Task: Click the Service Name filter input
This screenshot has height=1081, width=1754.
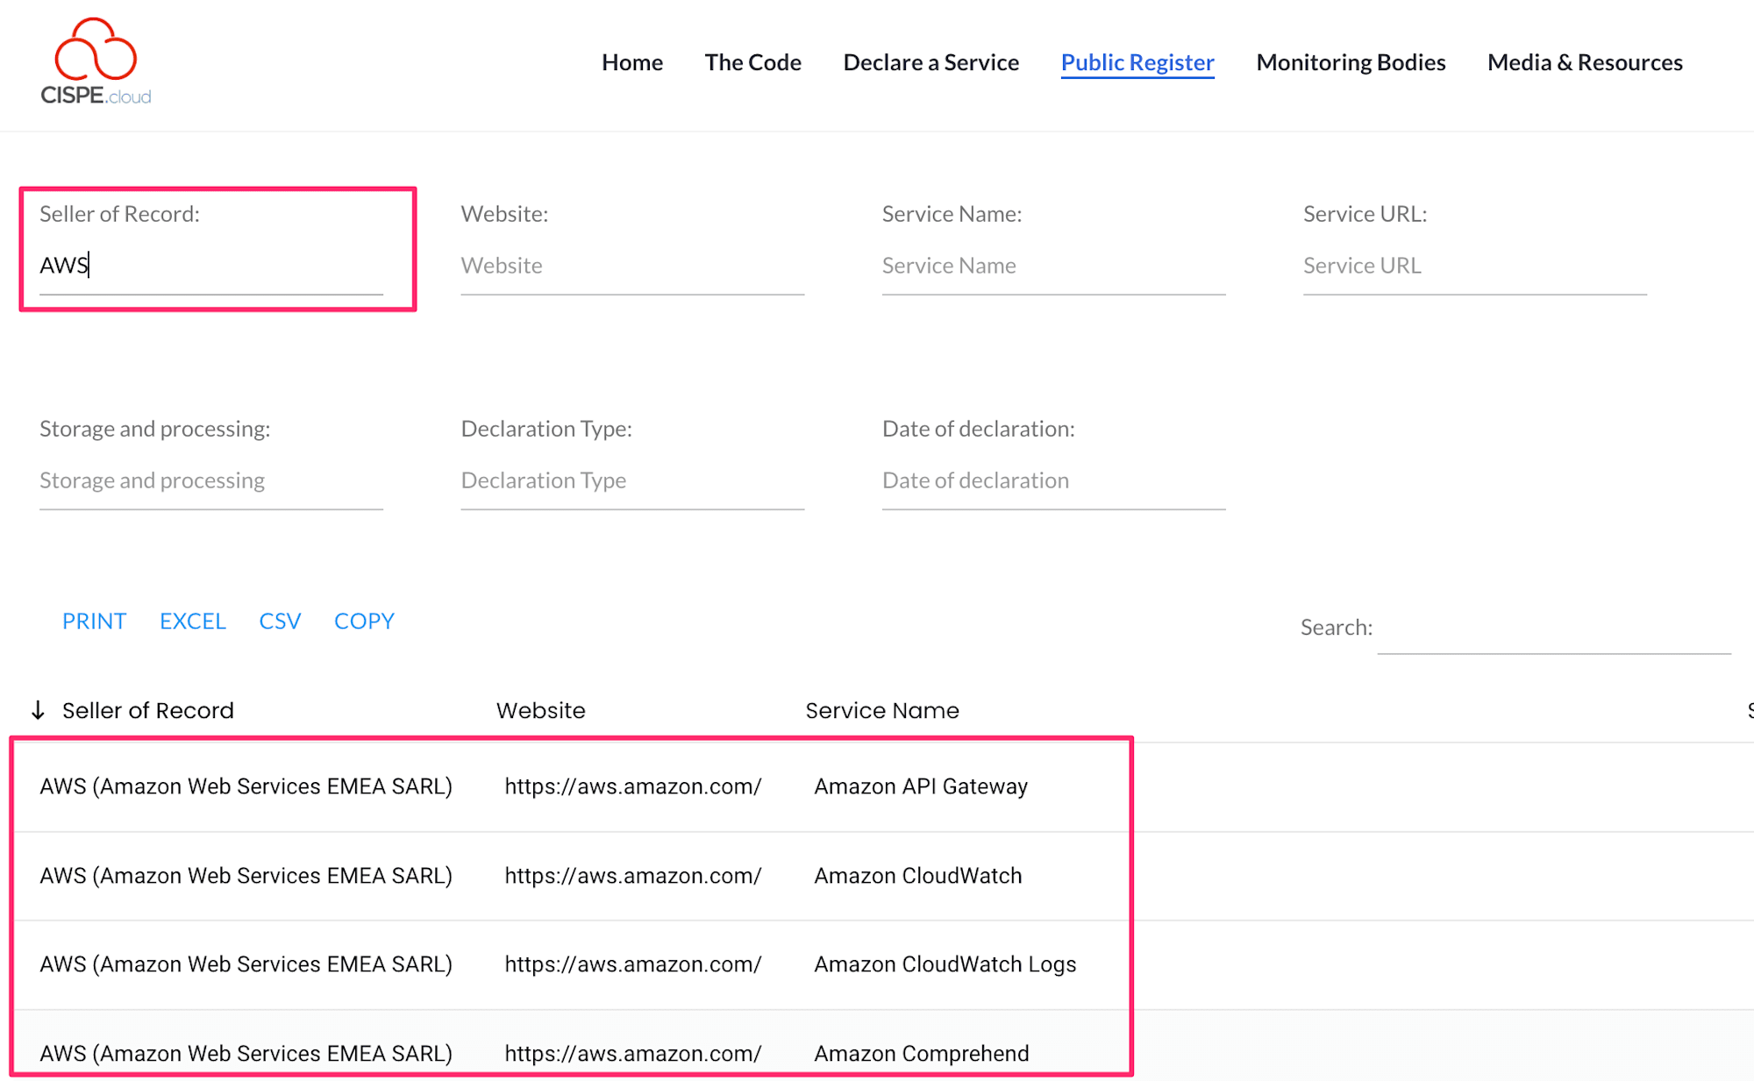Action: 1053,266
